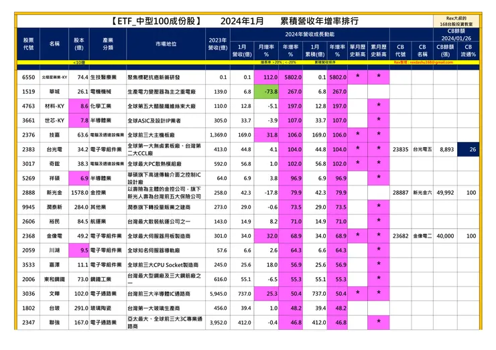Select stock code 2368
The height and width of the screenshot is (350, 496).
[28, 236]
